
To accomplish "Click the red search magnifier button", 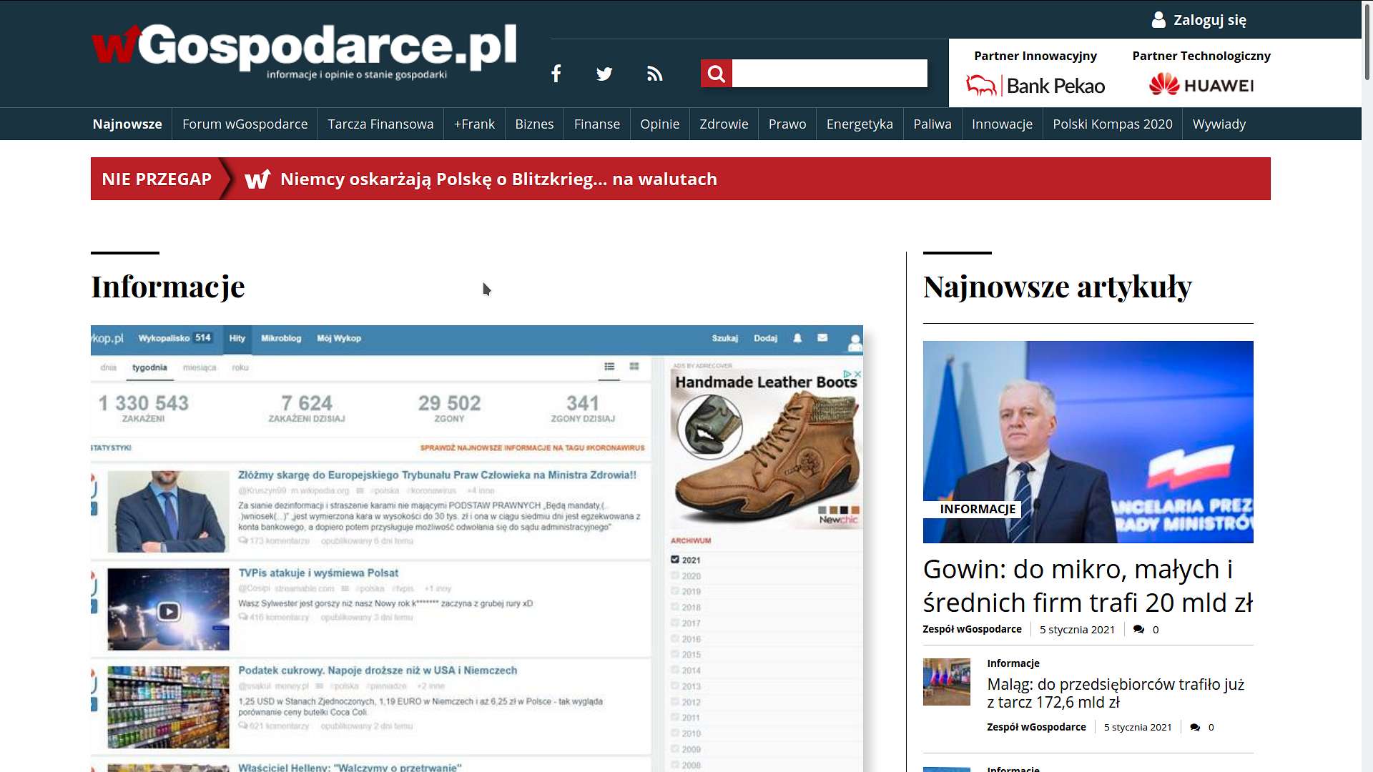I will click(x=717, y=73).
